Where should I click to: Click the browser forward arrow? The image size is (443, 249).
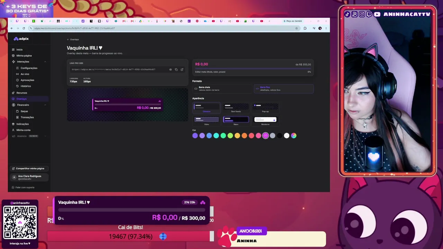18,28
